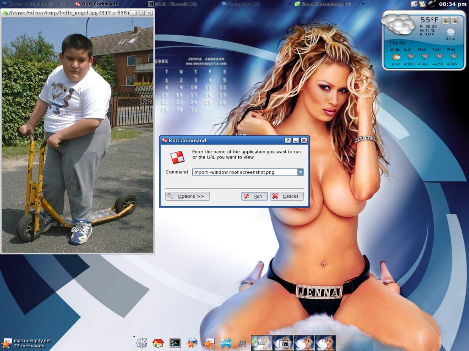Click the large cloudy icon in weather widget
Image resolution: width=469 pixels, height=351 pixels.
[x=399, y=25]
